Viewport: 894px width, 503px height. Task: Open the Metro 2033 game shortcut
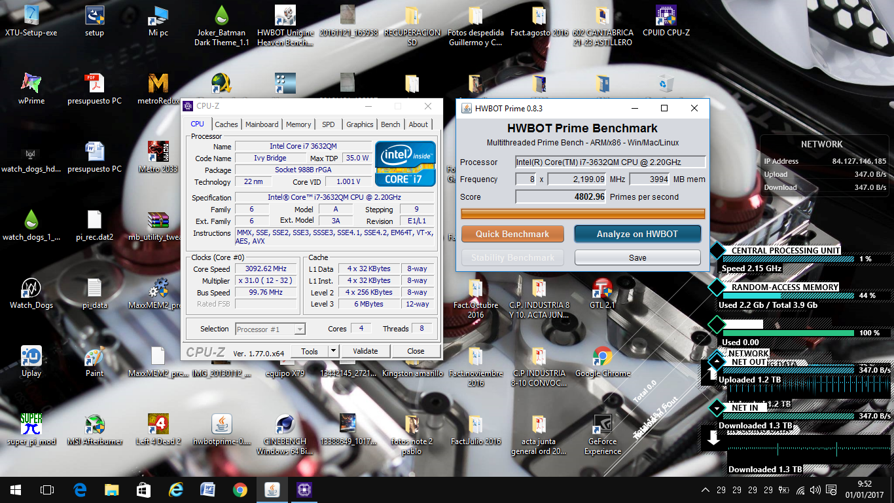pos(158,157)
